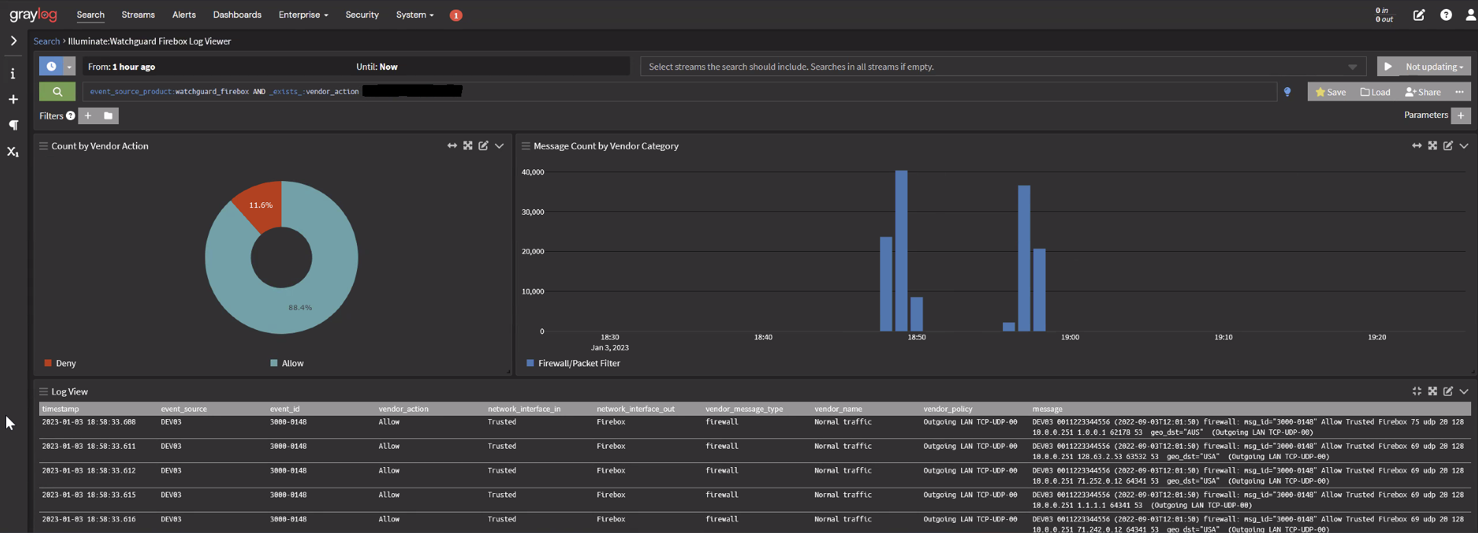Click the Load saved search button

click(x=1376, y=92)
